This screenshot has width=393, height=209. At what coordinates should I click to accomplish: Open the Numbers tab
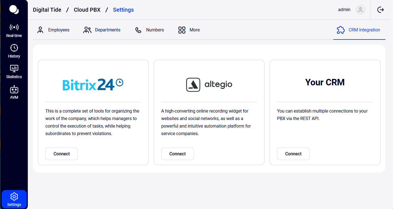click(x=150, y=30)
